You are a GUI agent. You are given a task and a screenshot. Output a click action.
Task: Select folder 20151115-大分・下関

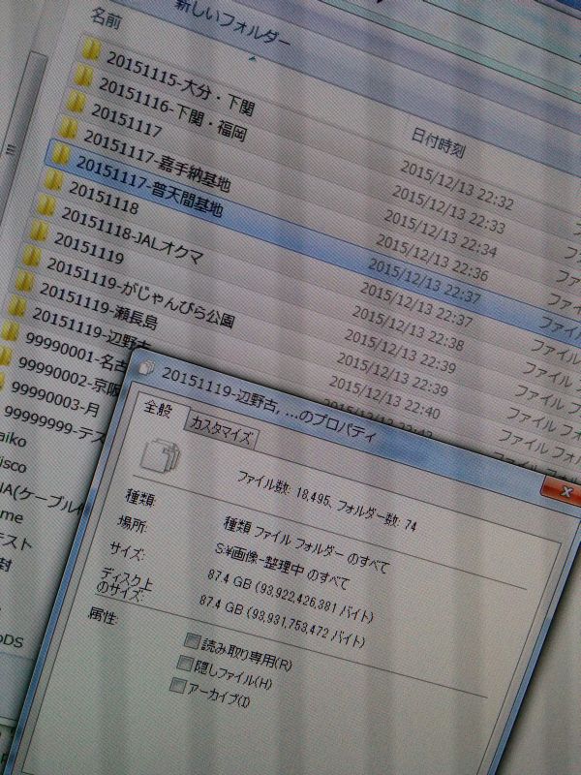tap(180, 83)
